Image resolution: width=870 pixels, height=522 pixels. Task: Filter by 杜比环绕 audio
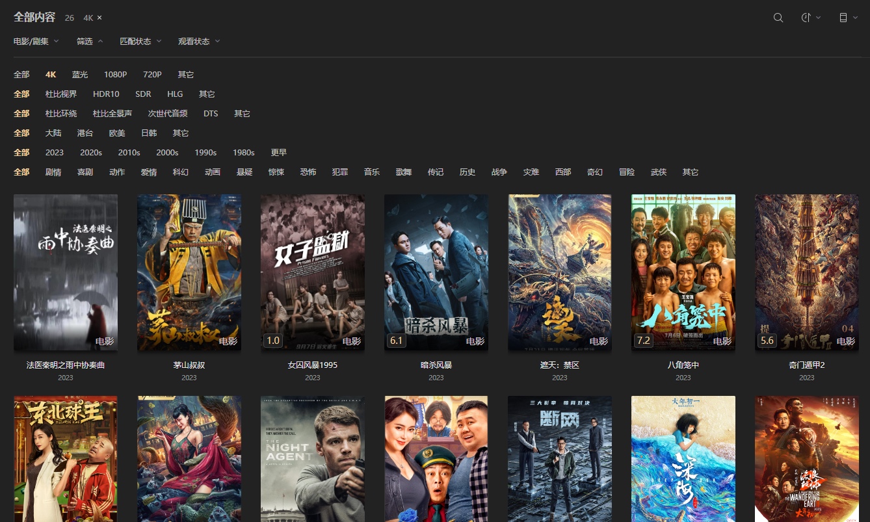click(61, 114)
